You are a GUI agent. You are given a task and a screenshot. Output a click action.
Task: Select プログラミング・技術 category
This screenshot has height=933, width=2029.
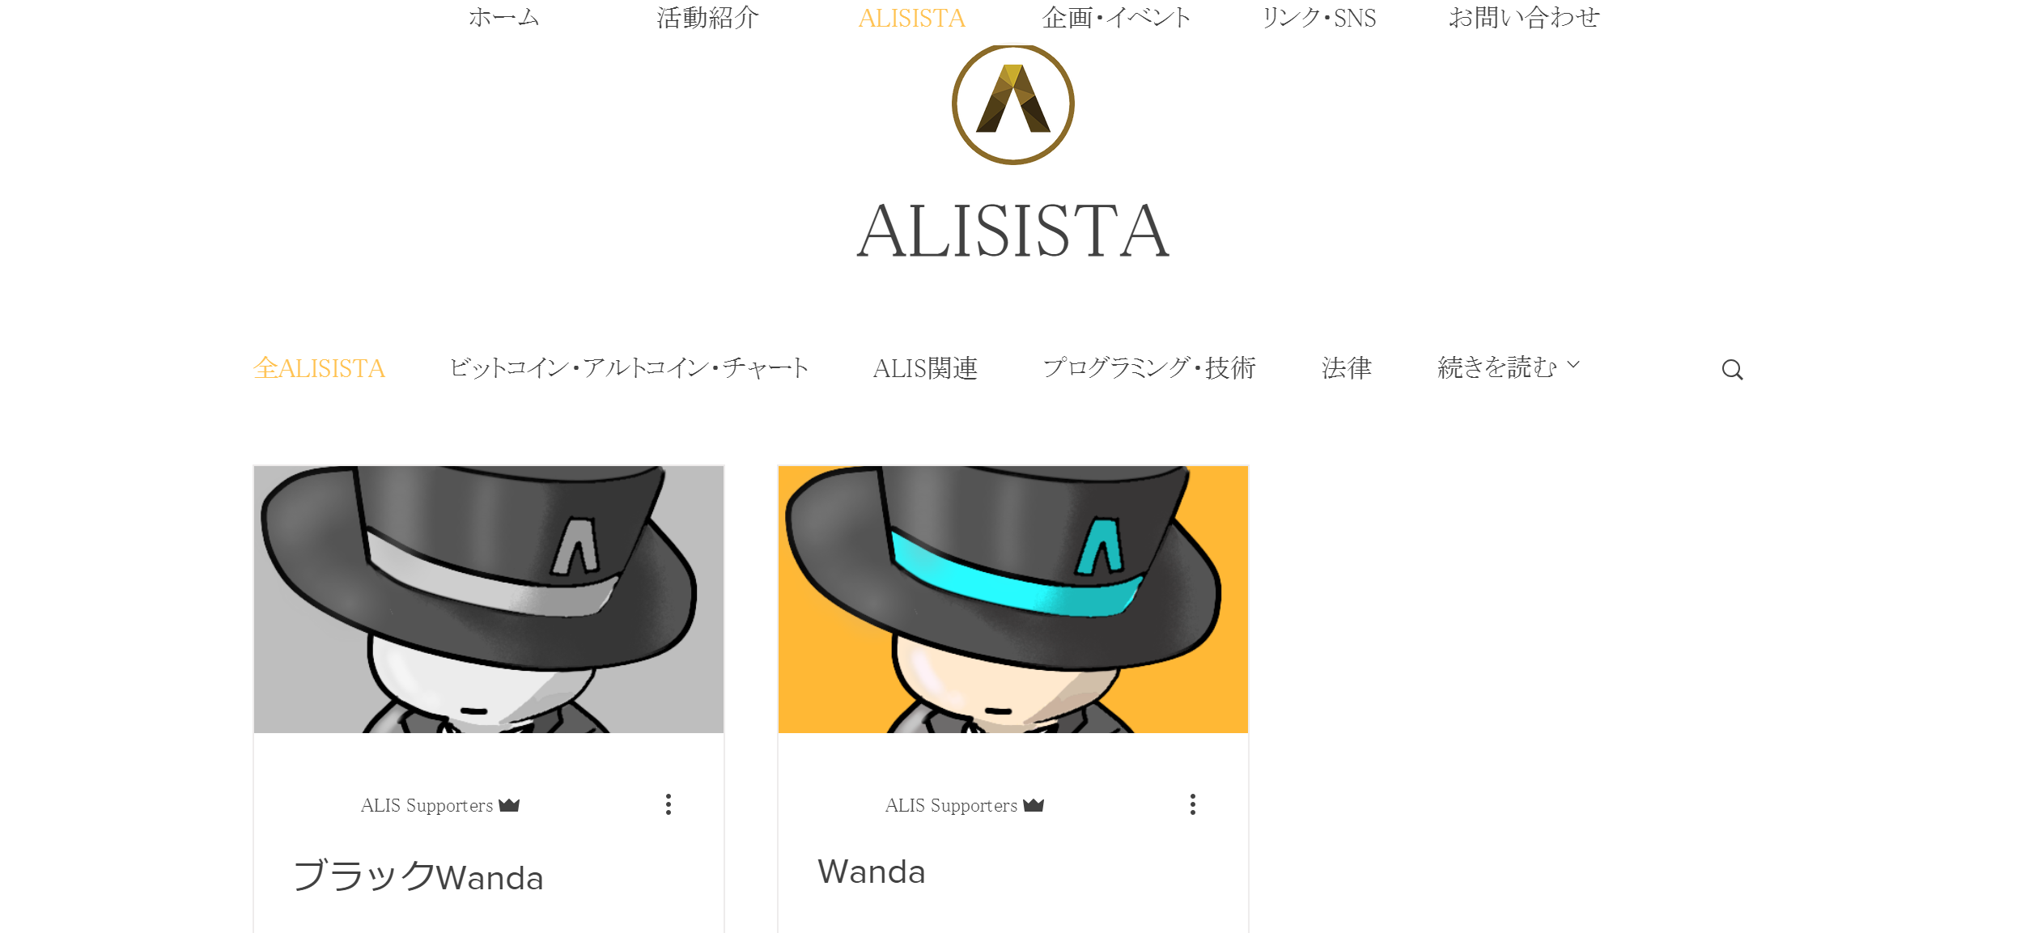1149,368
